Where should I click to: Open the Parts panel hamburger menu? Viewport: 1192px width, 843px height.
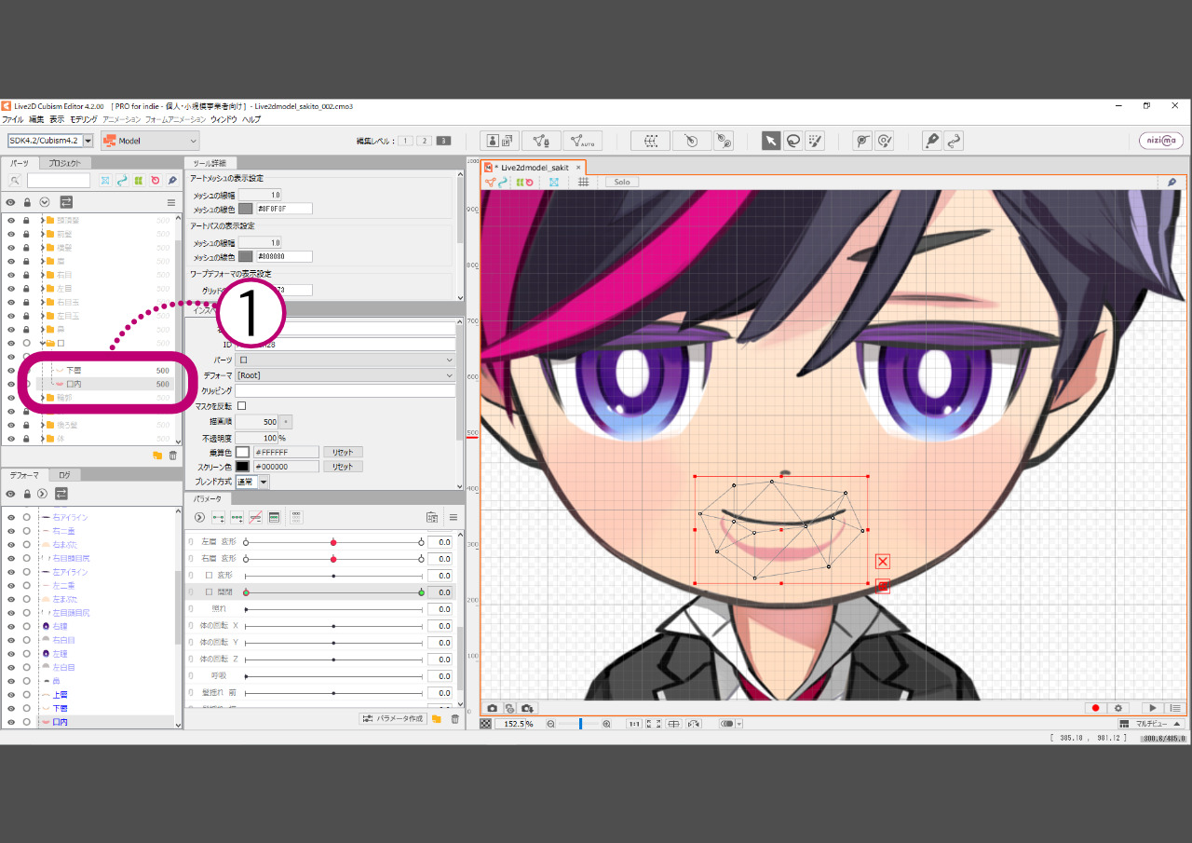click(171, 202)
